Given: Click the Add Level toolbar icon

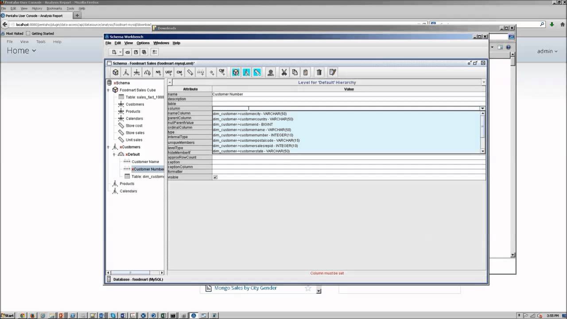Looking at the screenshot, I should pyautogui.click(x=201, y=72).
